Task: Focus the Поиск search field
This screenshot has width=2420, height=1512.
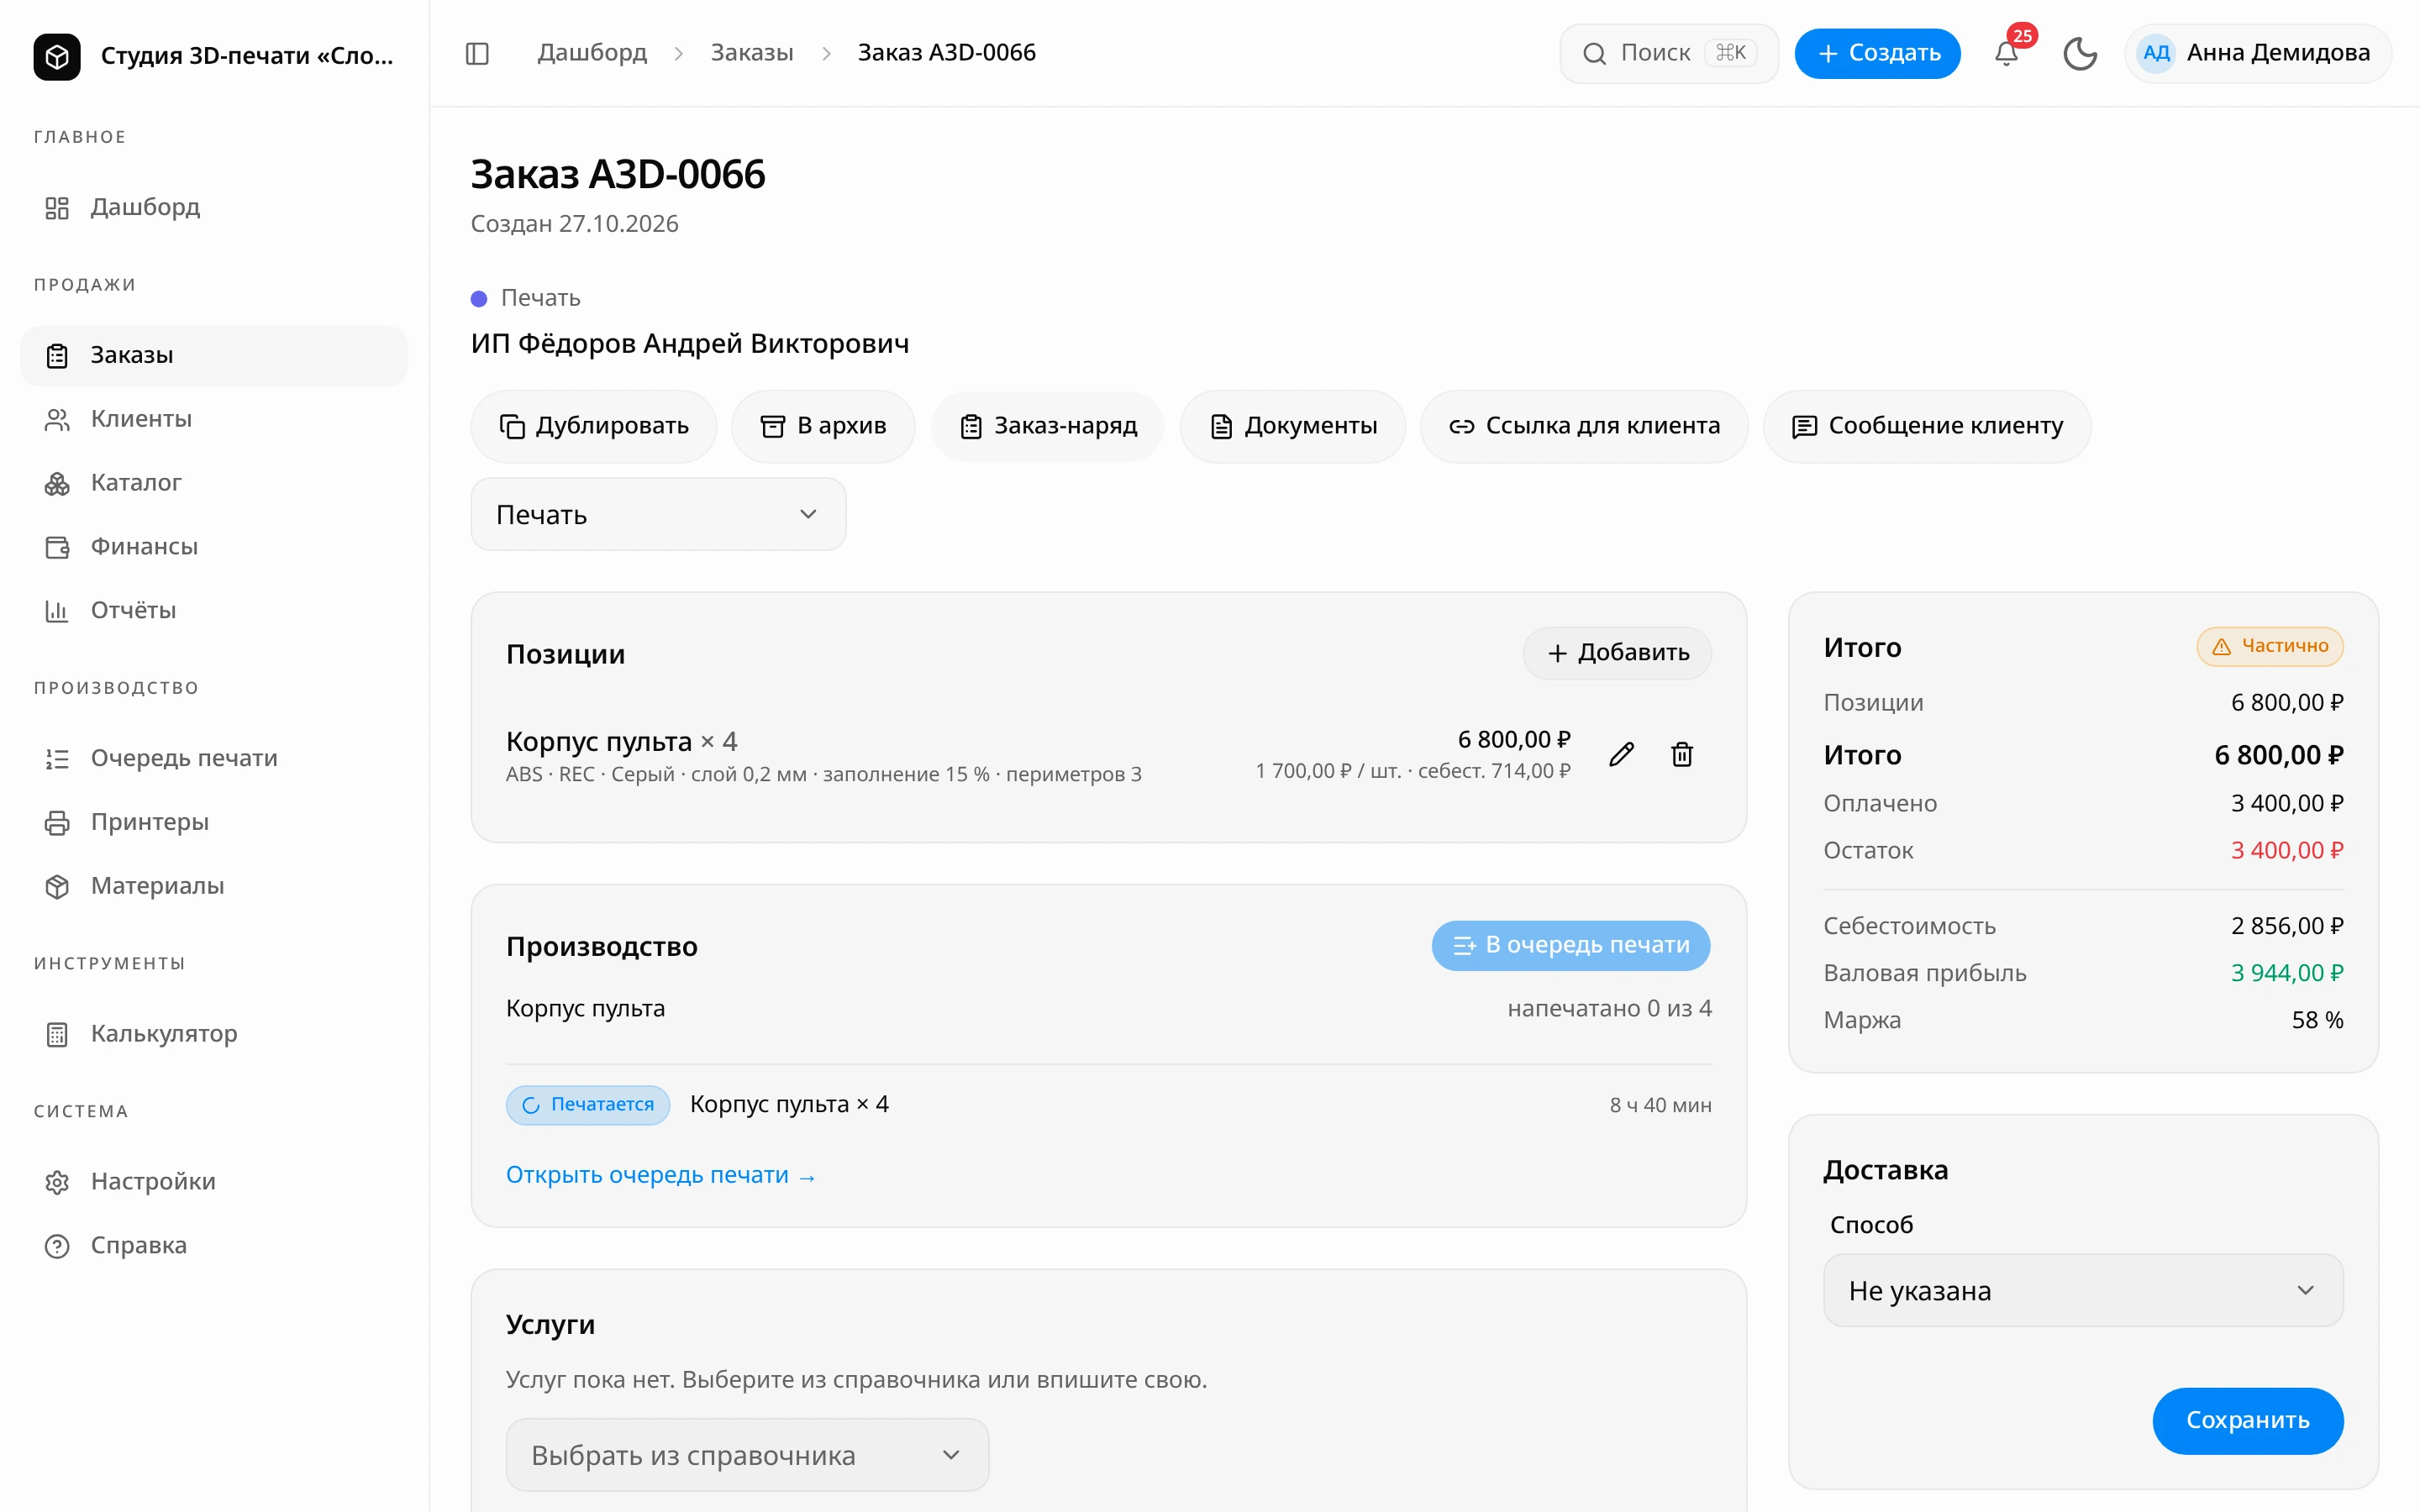Action: point(1668,53)
